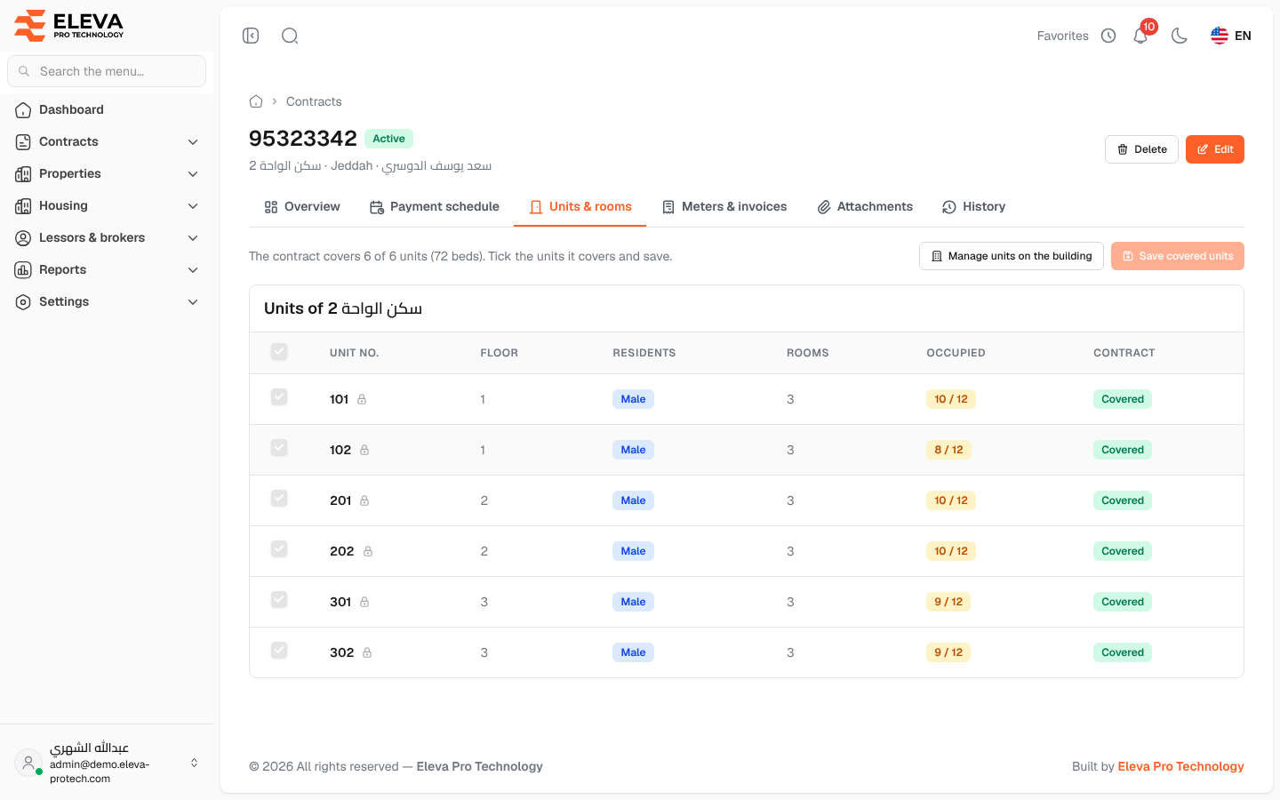Collapse the sidebar with the panel toggle icon
Image resolution: width=1280 pixels, height=800 pixels.
point(251,36)
